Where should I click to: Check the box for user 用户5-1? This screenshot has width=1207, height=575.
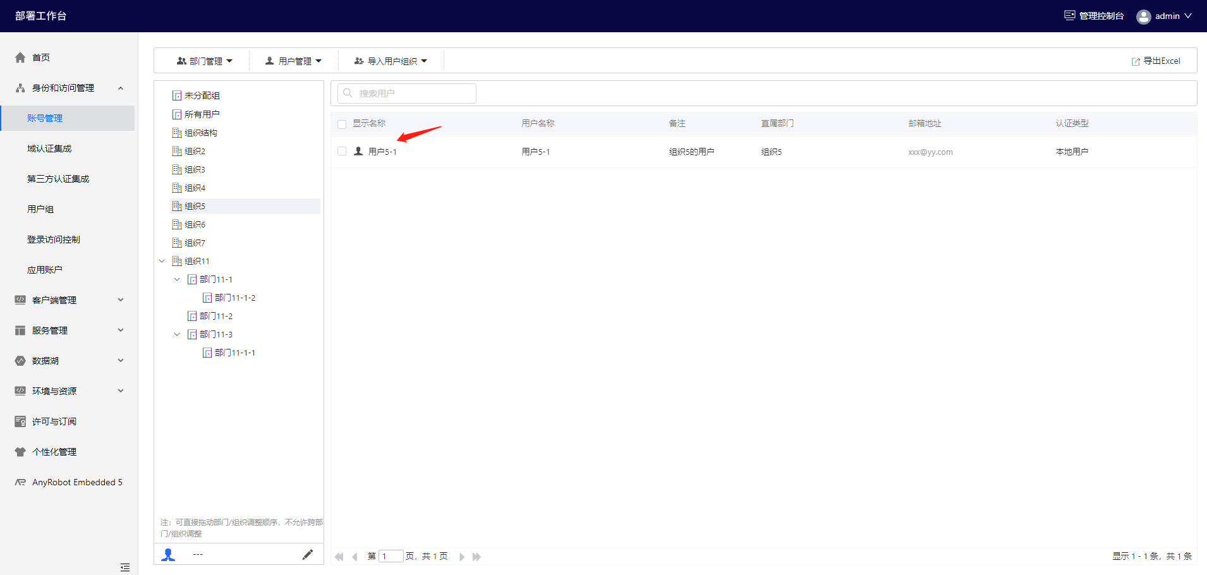pyautogui.click(x=342, y=151)
